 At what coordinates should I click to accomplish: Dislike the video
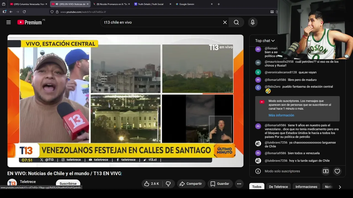coord(168,184)
